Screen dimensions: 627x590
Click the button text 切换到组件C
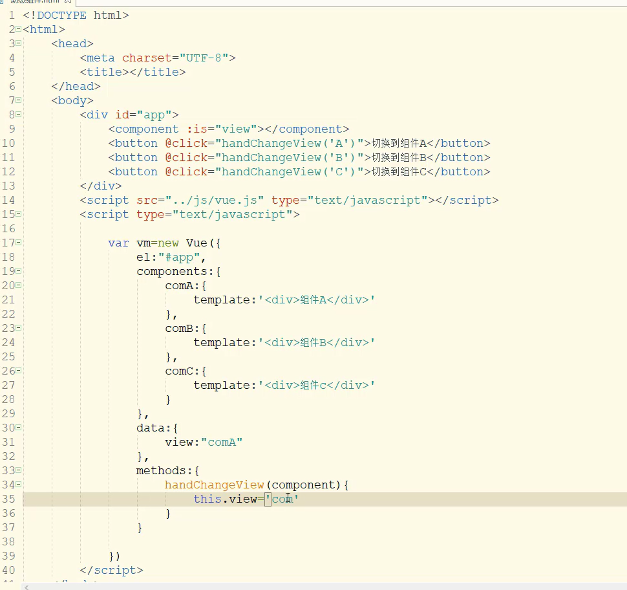[x=399, y=171]
